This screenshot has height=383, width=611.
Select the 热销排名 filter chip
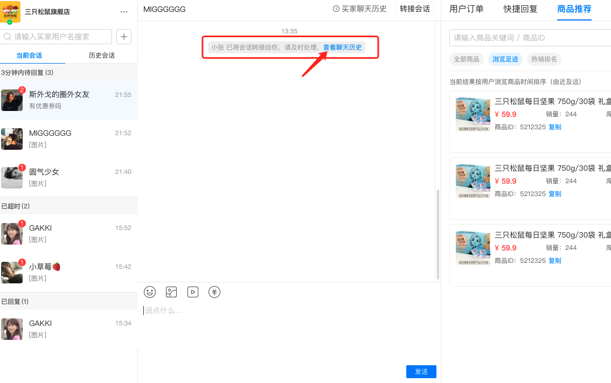544,59
